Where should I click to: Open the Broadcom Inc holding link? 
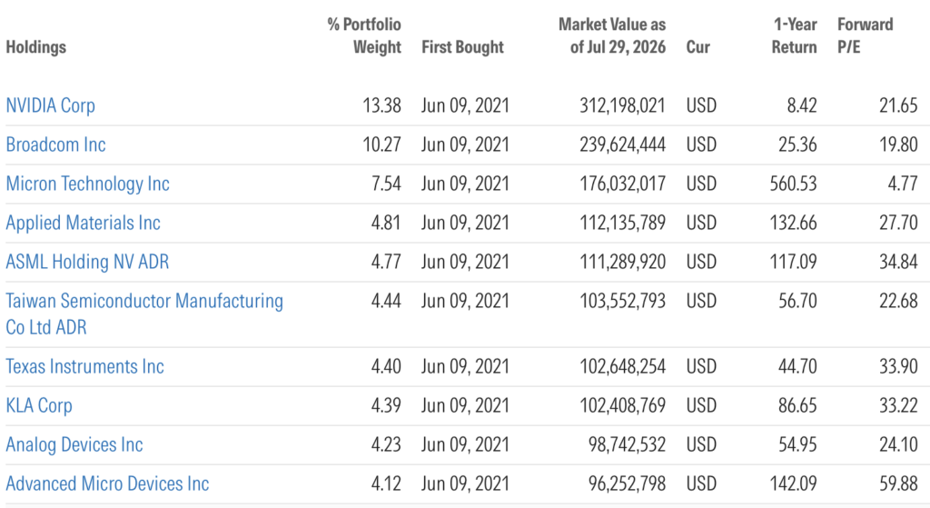tap(55, 144)
